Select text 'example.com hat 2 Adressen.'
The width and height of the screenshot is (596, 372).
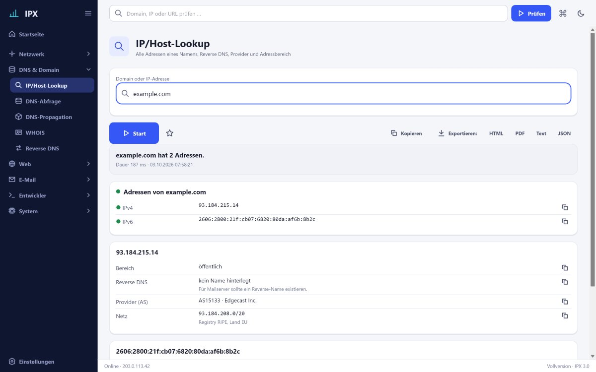point(160,155)
